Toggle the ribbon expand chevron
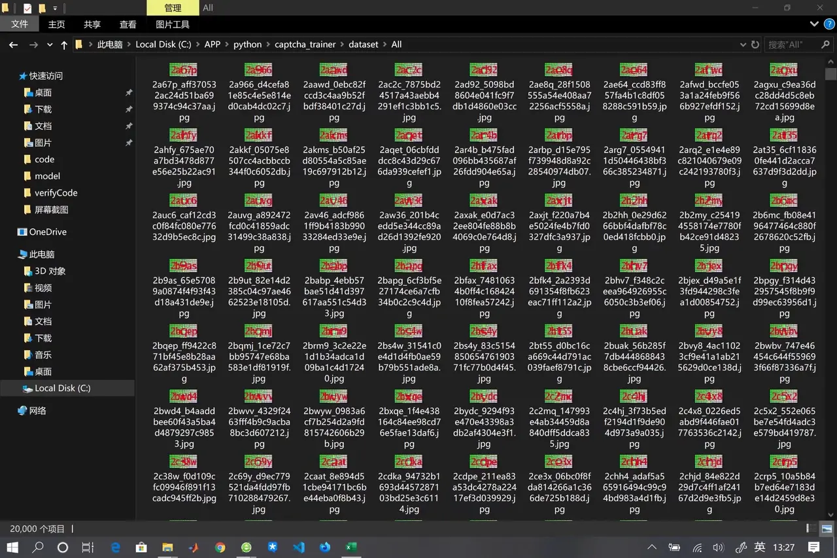837x558 pixels. point(814,24)
